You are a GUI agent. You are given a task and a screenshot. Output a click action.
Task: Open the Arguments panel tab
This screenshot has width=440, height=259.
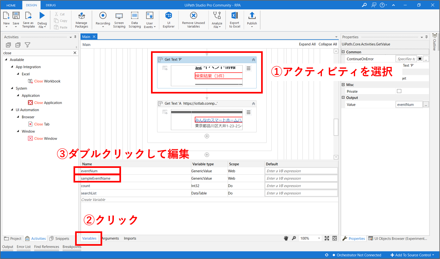[x=110, y=238]
